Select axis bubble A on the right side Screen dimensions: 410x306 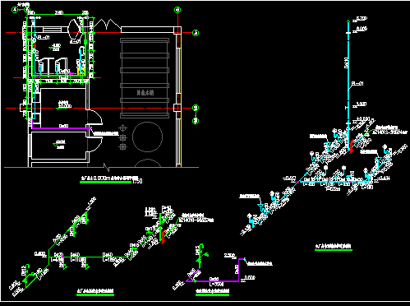(196, 33)
